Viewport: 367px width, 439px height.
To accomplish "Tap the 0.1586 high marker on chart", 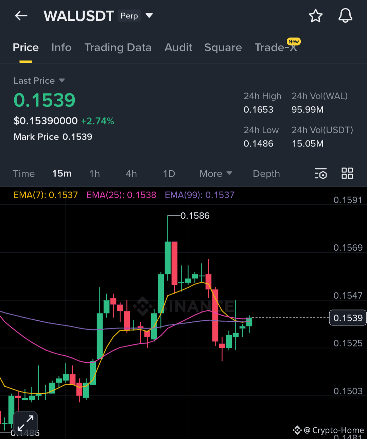I will [x=195, y=216].
